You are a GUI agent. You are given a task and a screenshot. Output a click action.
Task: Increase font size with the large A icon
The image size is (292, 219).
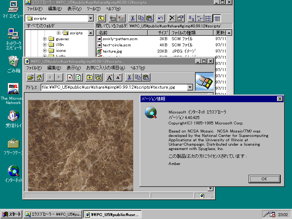point(109,77)
